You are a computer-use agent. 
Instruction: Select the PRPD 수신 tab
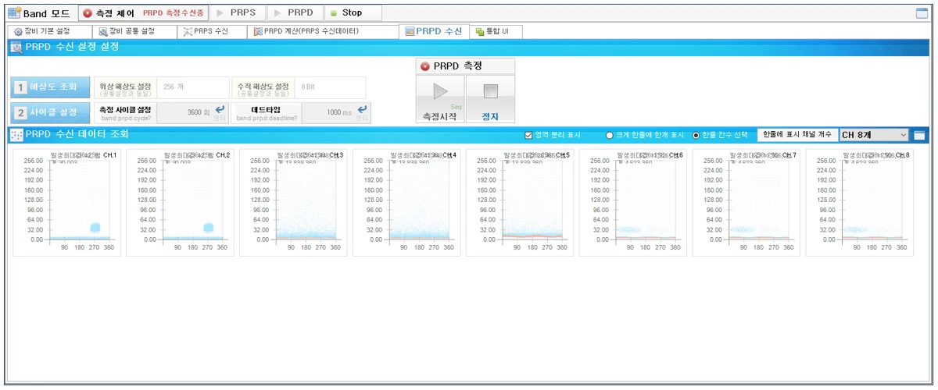[433, 32]
